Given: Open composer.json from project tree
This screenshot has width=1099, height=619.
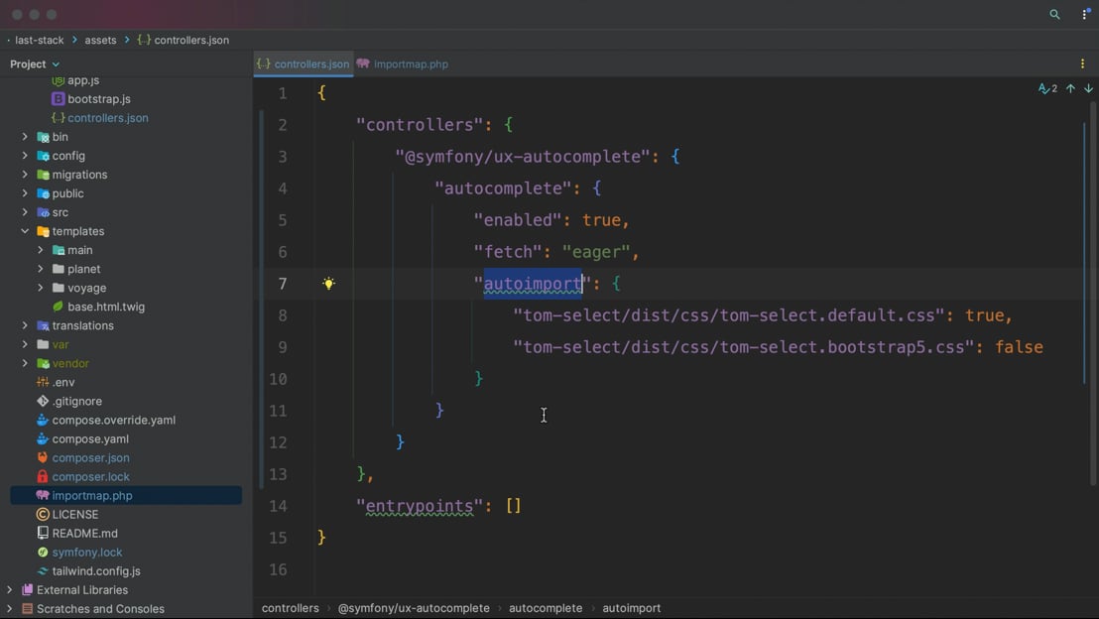Looking at the screenshot, I should [90, 457].
